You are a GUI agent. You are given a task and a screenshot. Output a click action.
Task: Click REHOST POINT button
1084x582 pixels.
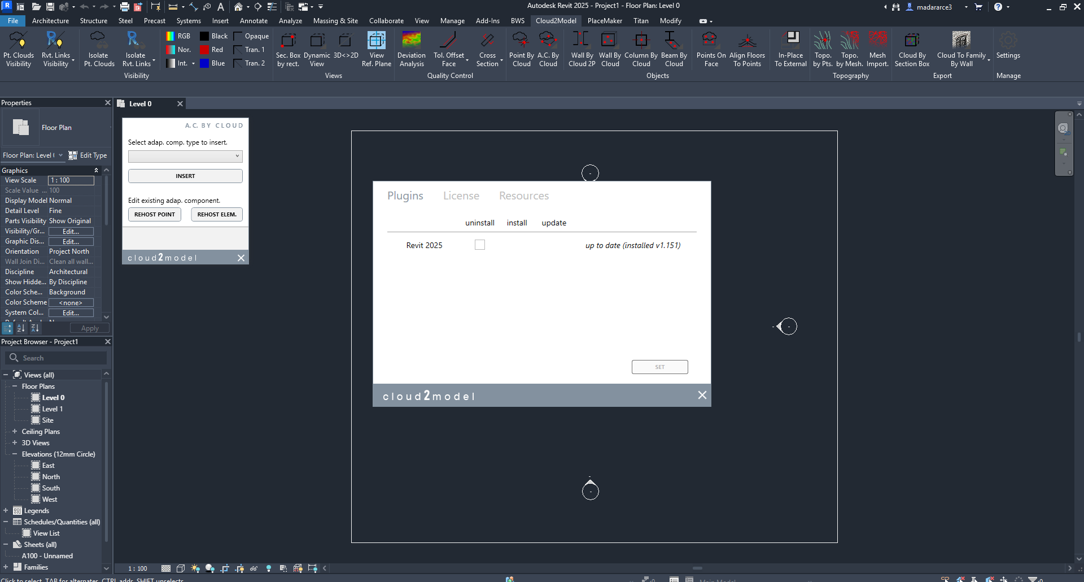[155, 215]
